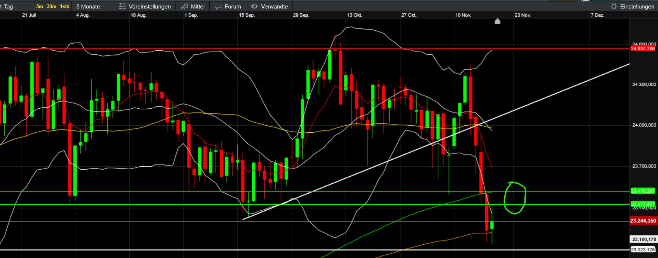This screenshot has height=258, width=658.
Task: Click the 23.023,125 price label
Action: (x=644, y=249)
